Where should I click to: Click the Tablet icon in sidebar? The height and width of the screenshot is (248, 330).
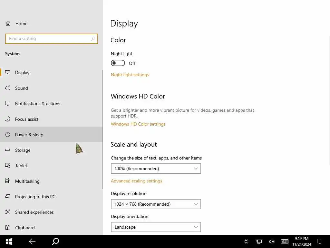8,166
